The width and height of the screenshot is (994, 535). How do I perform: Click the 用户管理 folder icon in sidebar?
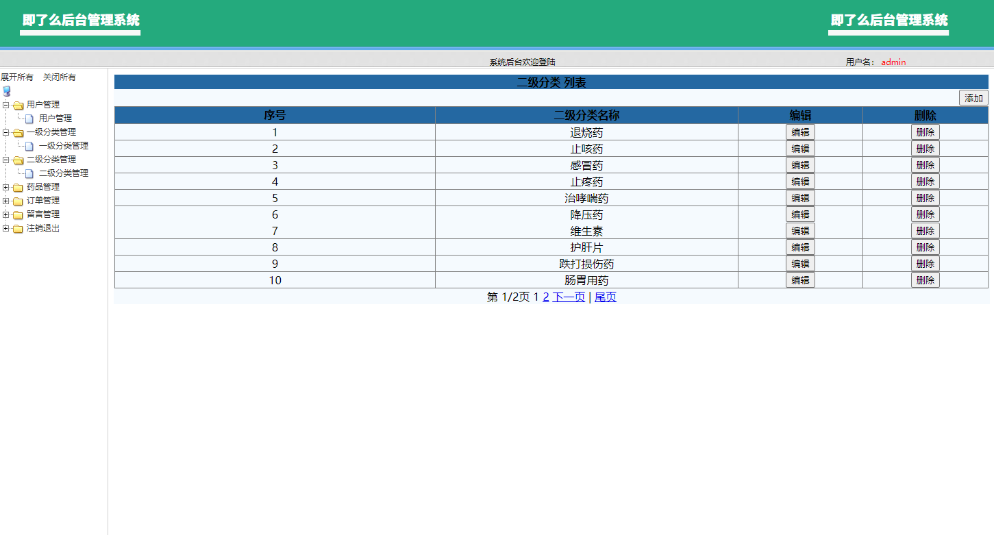(x=17, y=104)
